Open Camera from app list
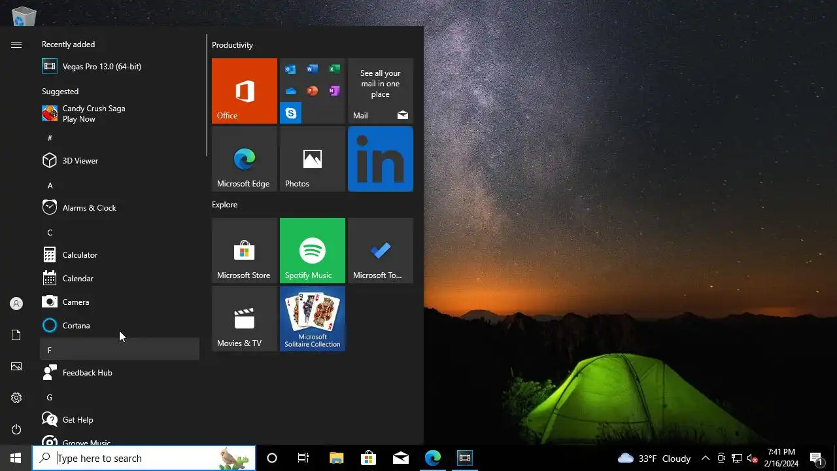Image resolution: width=837 pixels, height=471 pixels. click(x=120, y=302)
